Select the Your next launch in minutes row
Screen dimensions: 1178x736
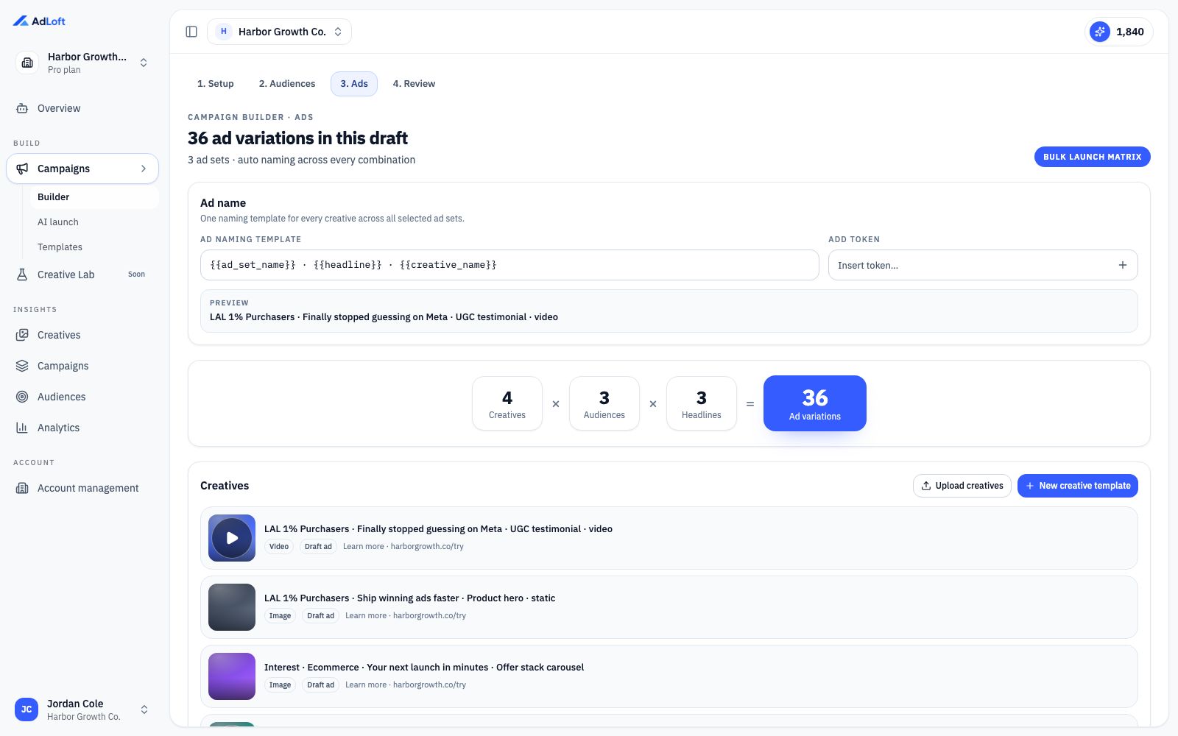click(669, 676)
